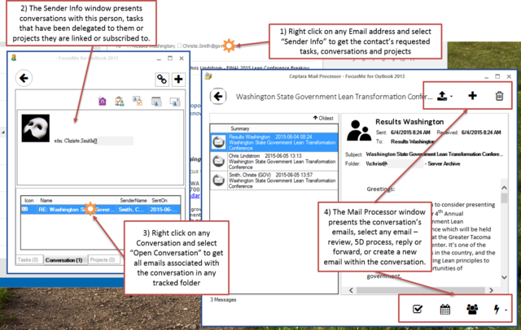The image size is (521, 330).
Task: Click the preview scroll up arrow
Action: (x=504, y=188)
